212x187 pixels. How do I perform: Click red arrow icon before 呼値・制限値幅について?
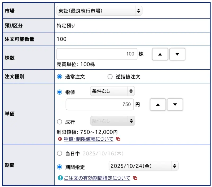pyautogui.click(x=60, y=139)
